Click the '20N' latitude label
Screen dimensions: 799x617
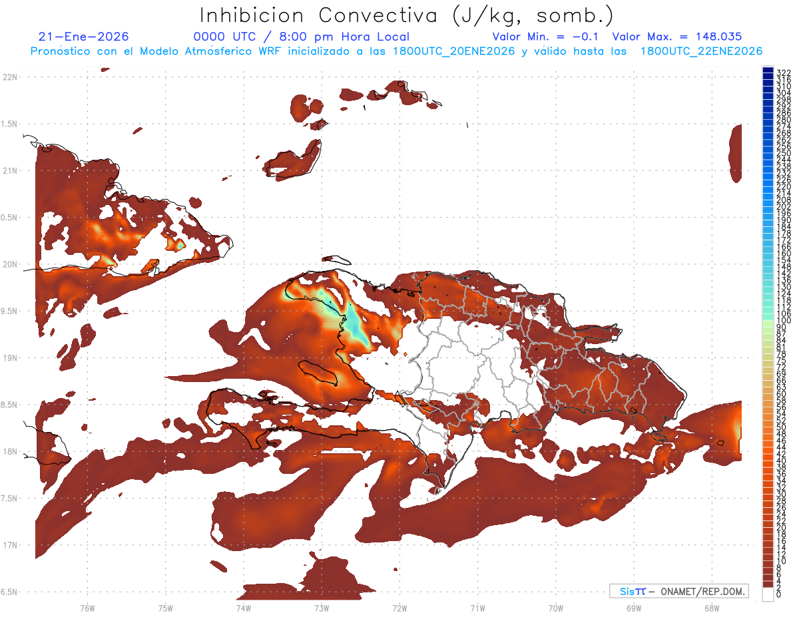9,264
